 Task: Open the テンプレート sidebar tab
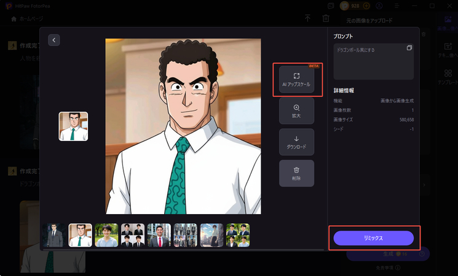[448, 77]
